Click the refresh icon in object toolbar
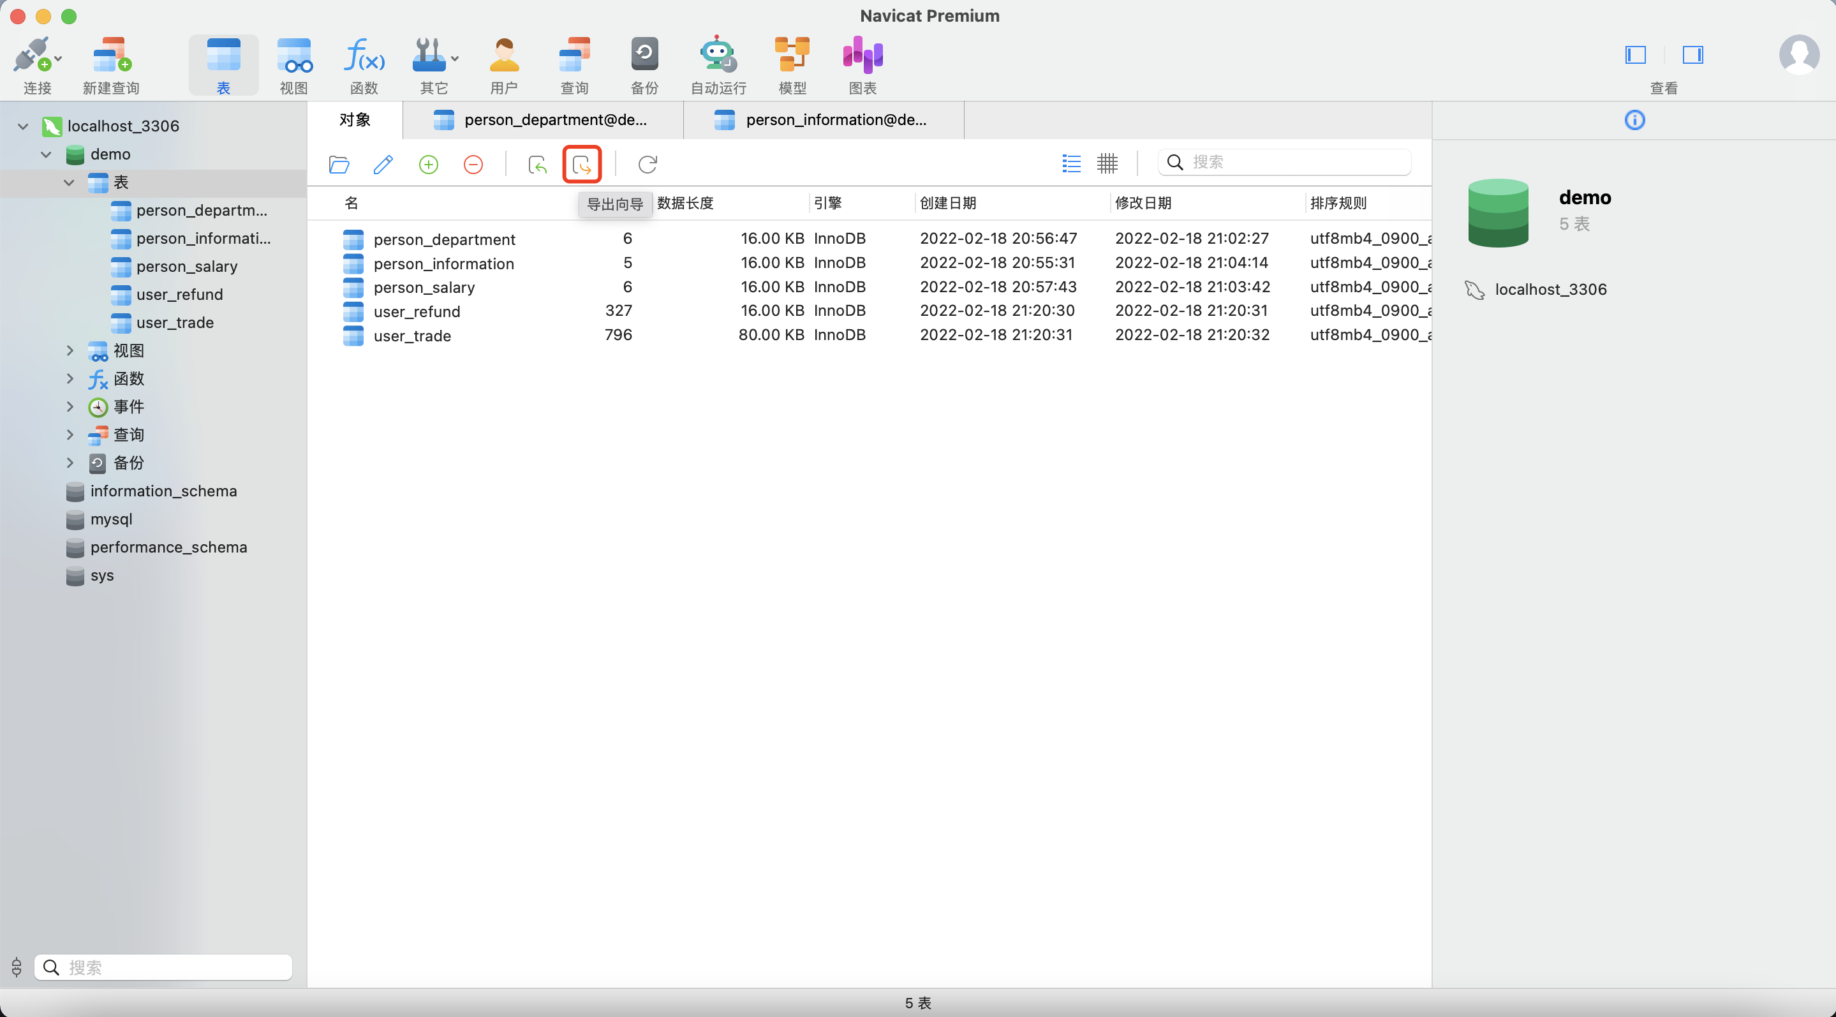1836x1017 pixels. click(647, 165)
